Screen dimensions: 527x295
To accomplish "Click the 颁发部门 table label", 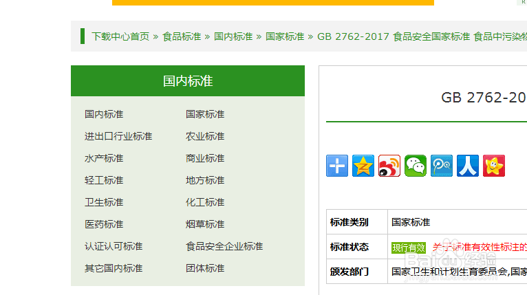I will (349, 272).
